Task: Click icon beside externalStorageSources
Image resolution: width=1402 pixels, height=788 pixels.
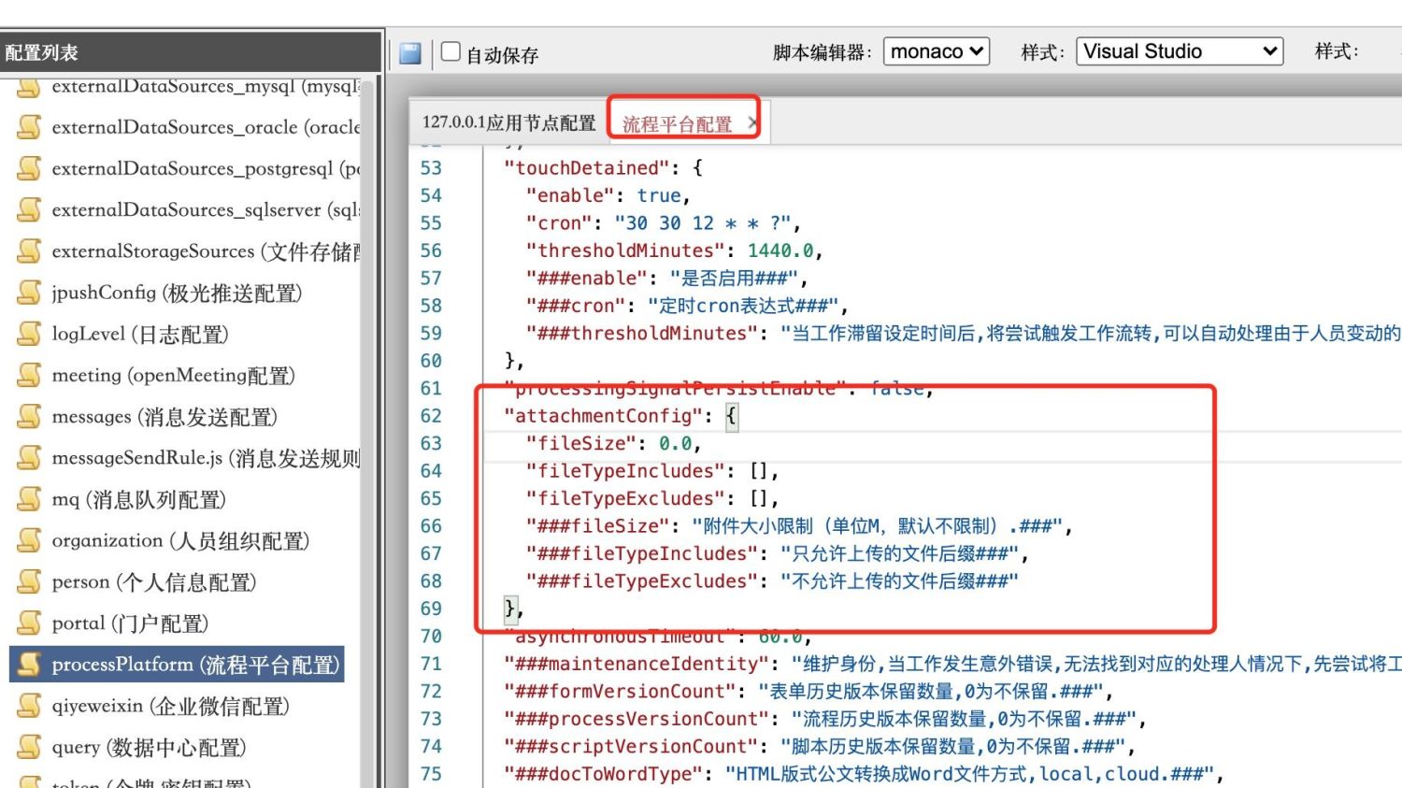Action: (x=30, y=251)
